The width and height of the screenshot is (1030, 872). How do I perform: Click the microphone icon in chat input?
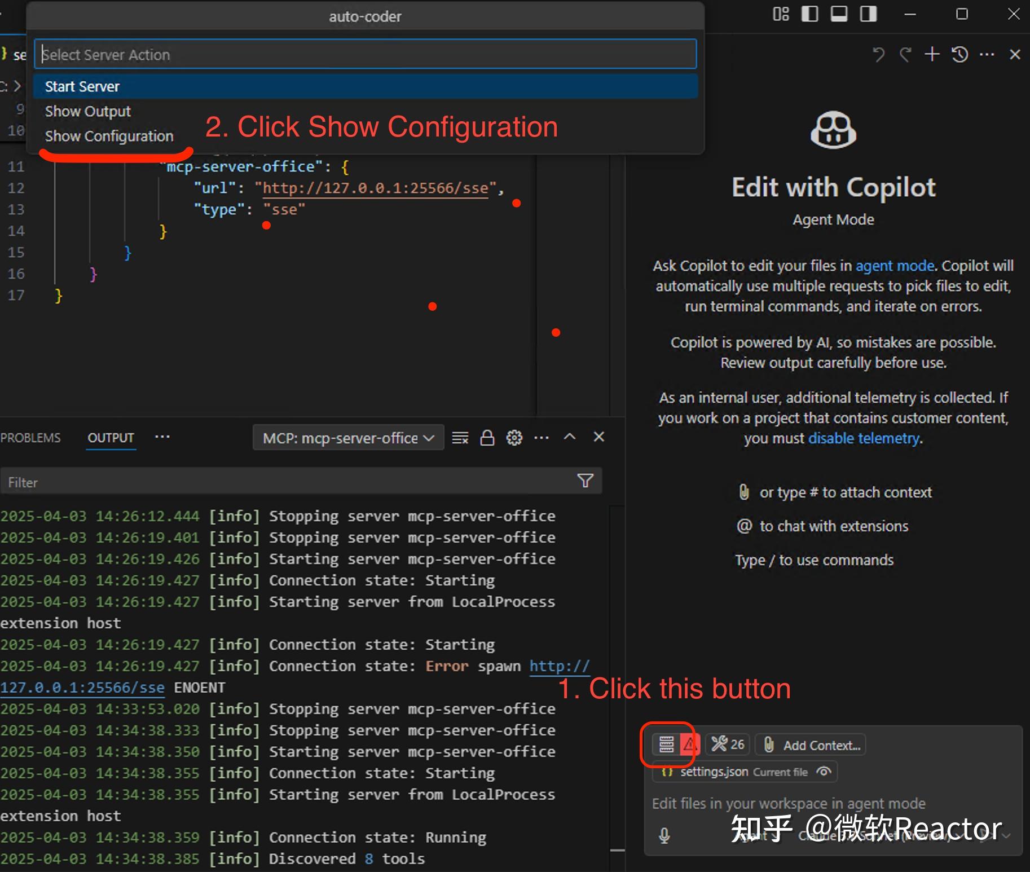664,836
